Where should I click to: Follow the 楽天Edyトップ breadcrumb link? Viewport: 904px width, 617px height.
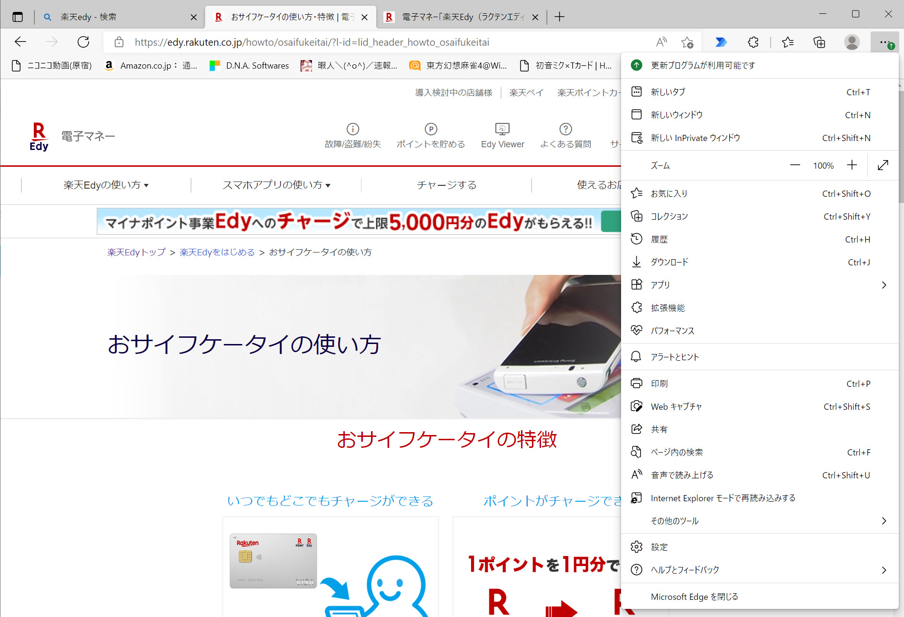[x=136, y=252]
